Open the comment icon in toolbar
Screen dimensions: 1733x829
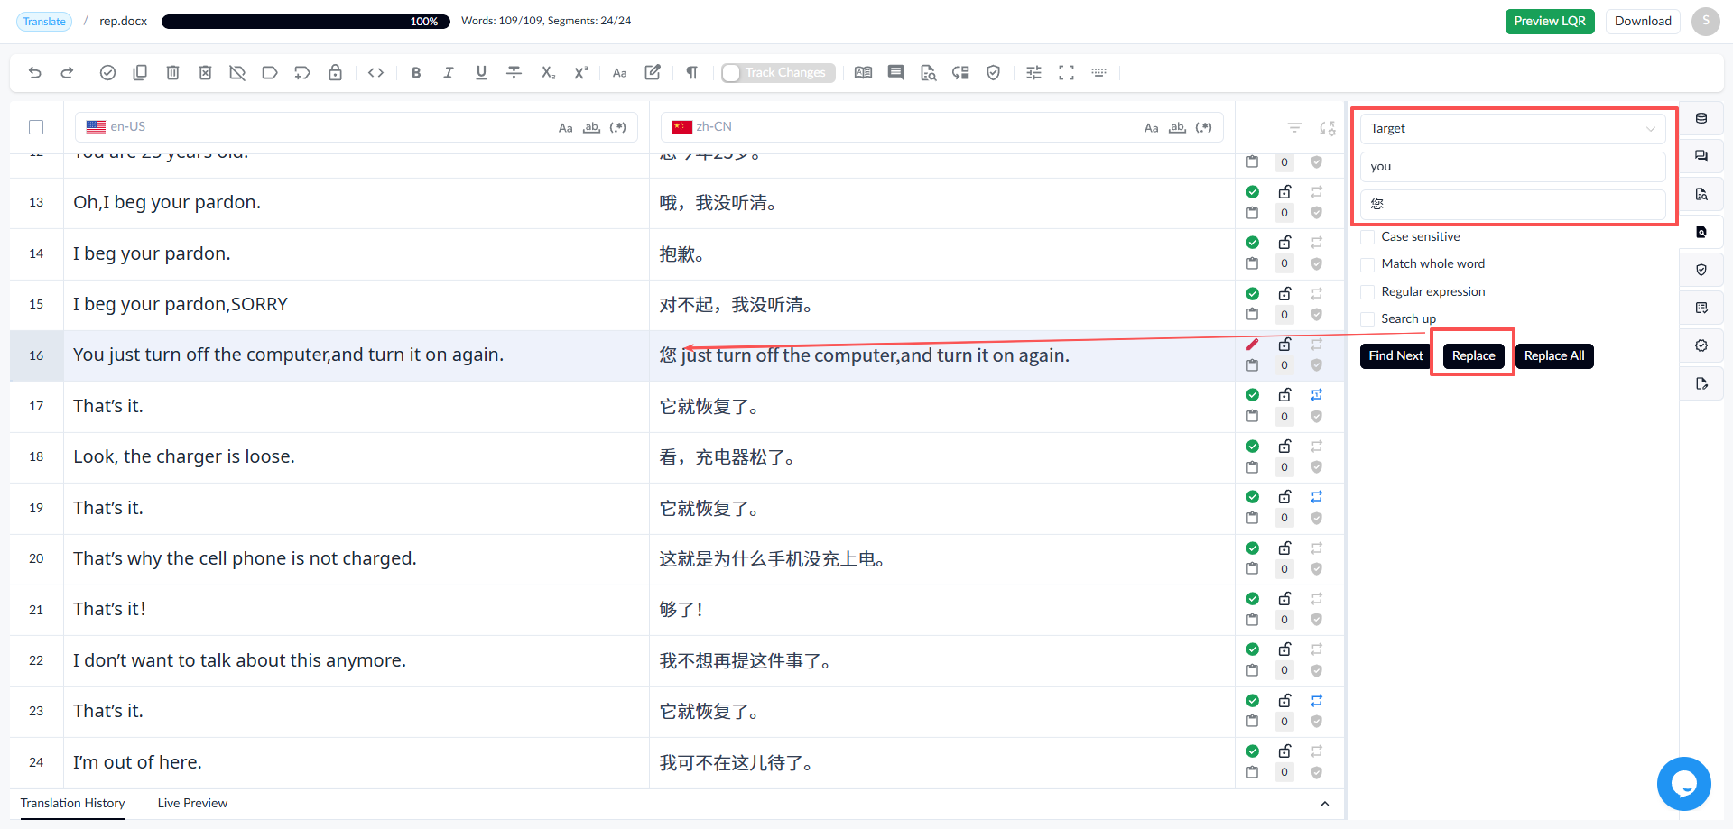[895, 73]
